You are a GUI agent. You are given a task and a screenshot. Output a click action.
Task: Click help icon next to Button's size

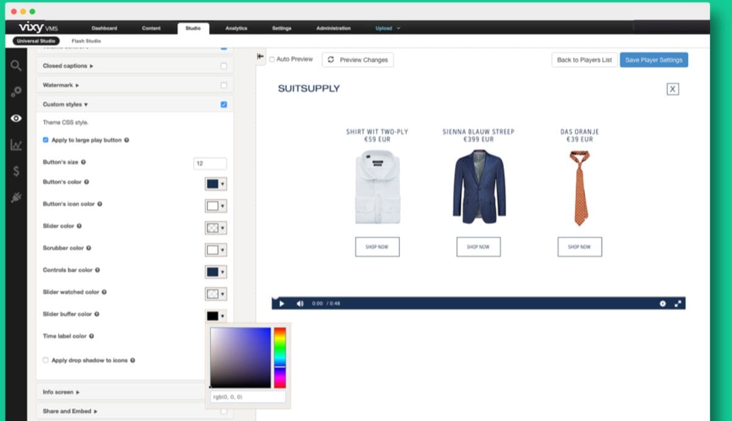[83, 162]
